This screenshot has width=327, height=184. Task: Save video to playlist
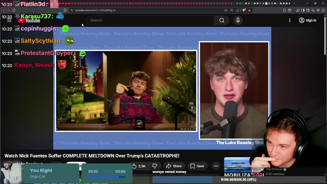pos(197,166)
